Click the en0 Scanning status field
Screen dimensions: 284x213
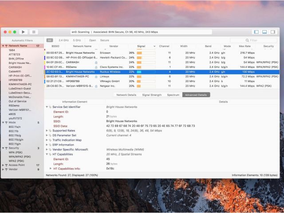(141, 32)
